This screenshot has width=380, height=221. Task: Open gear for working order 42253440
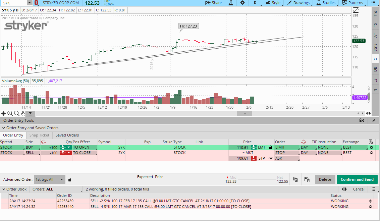coord(370,207)
